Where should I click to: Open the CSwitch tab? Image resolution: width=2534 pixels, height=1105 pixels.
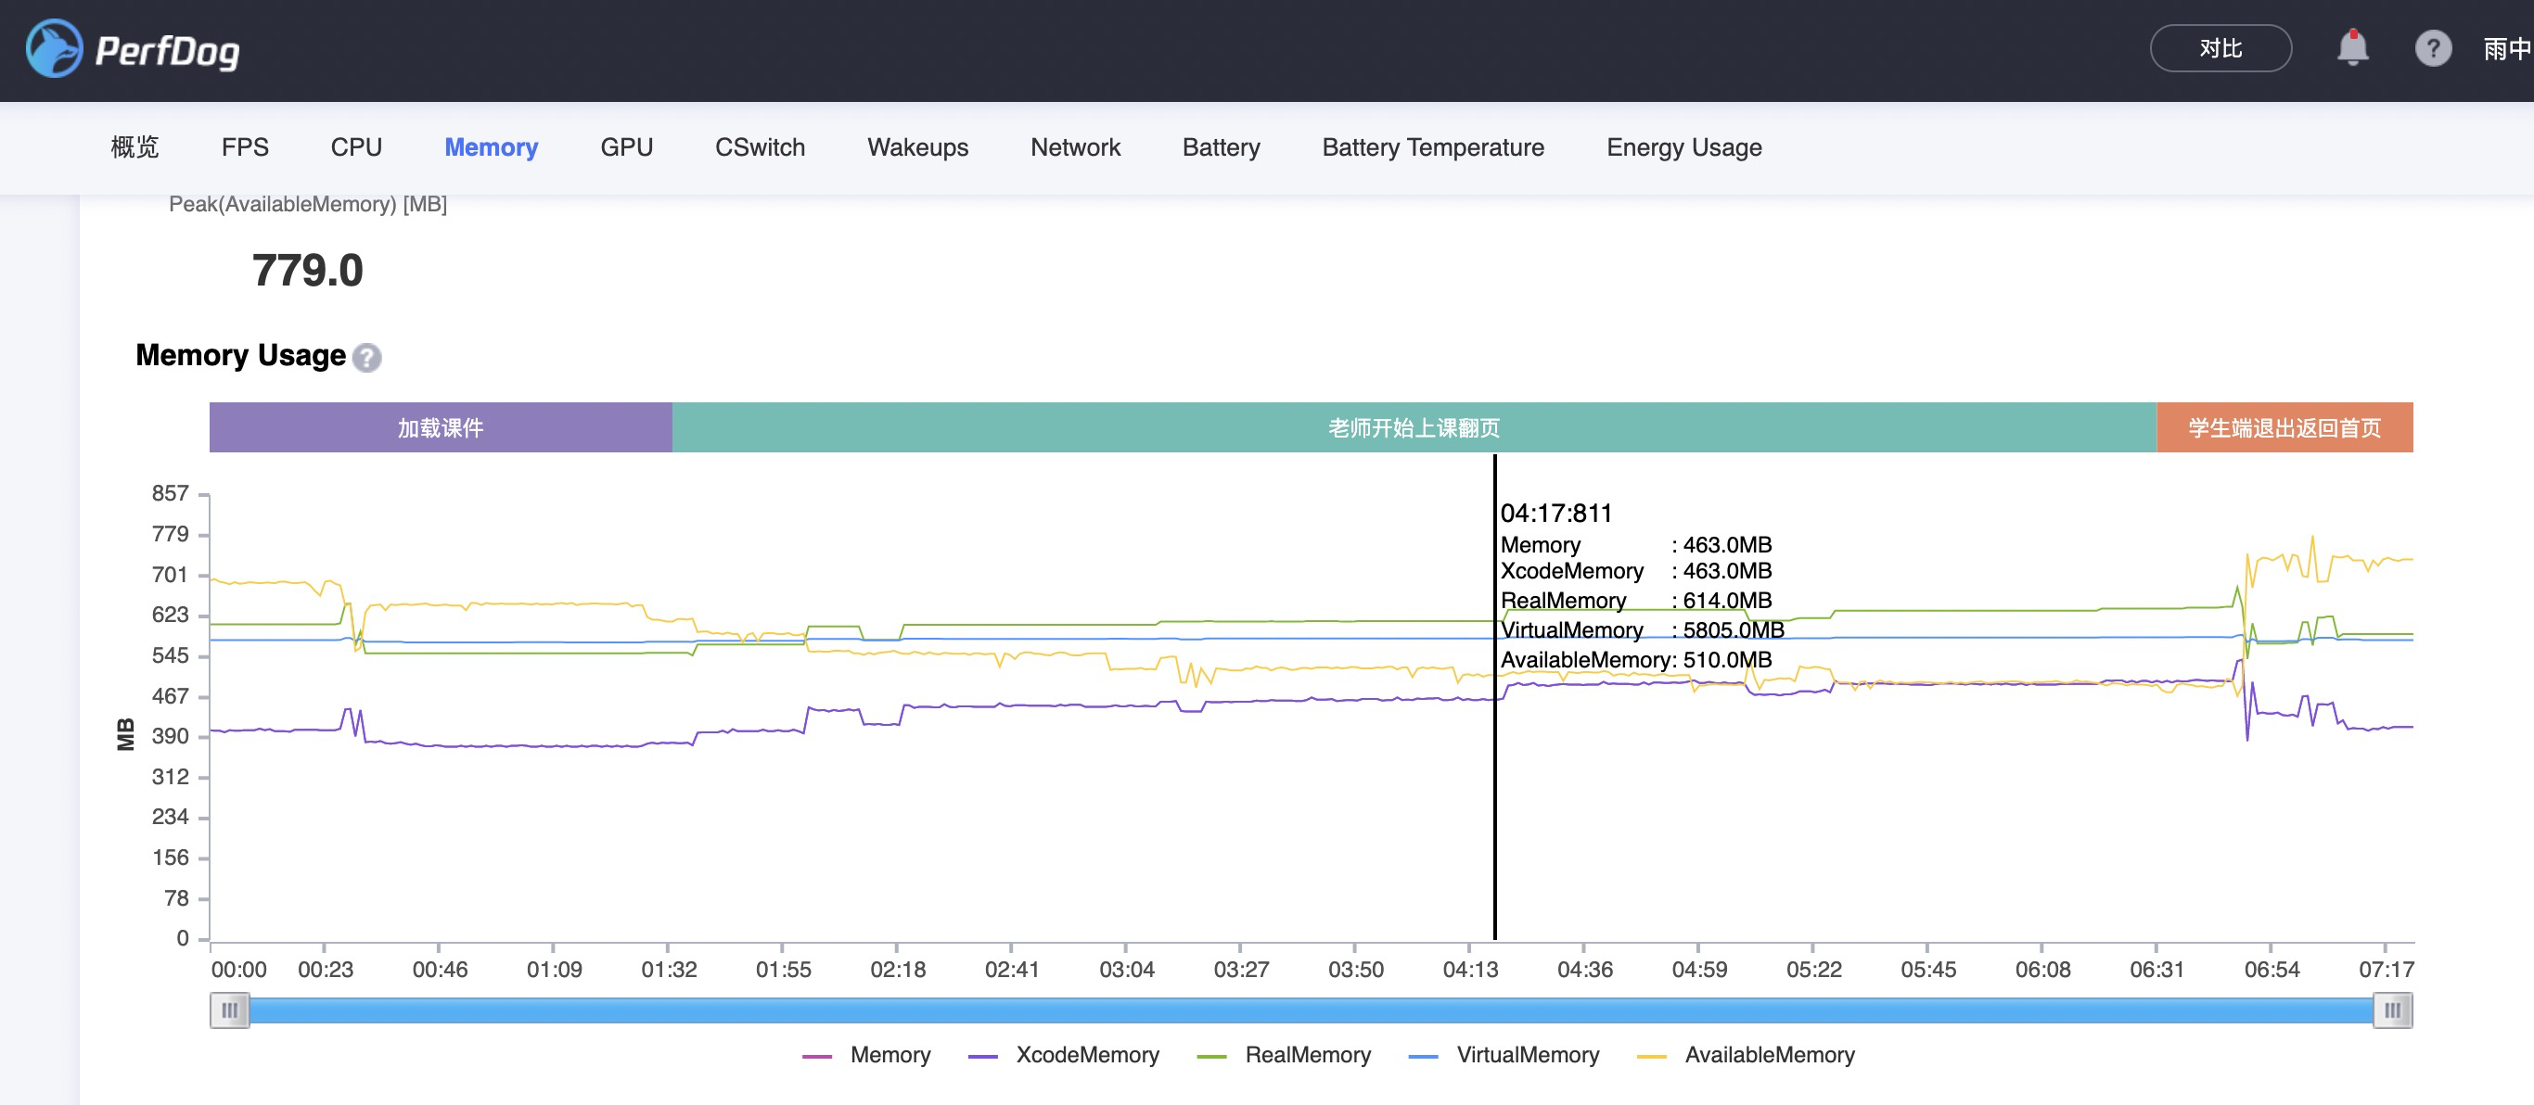click(760, 147)
